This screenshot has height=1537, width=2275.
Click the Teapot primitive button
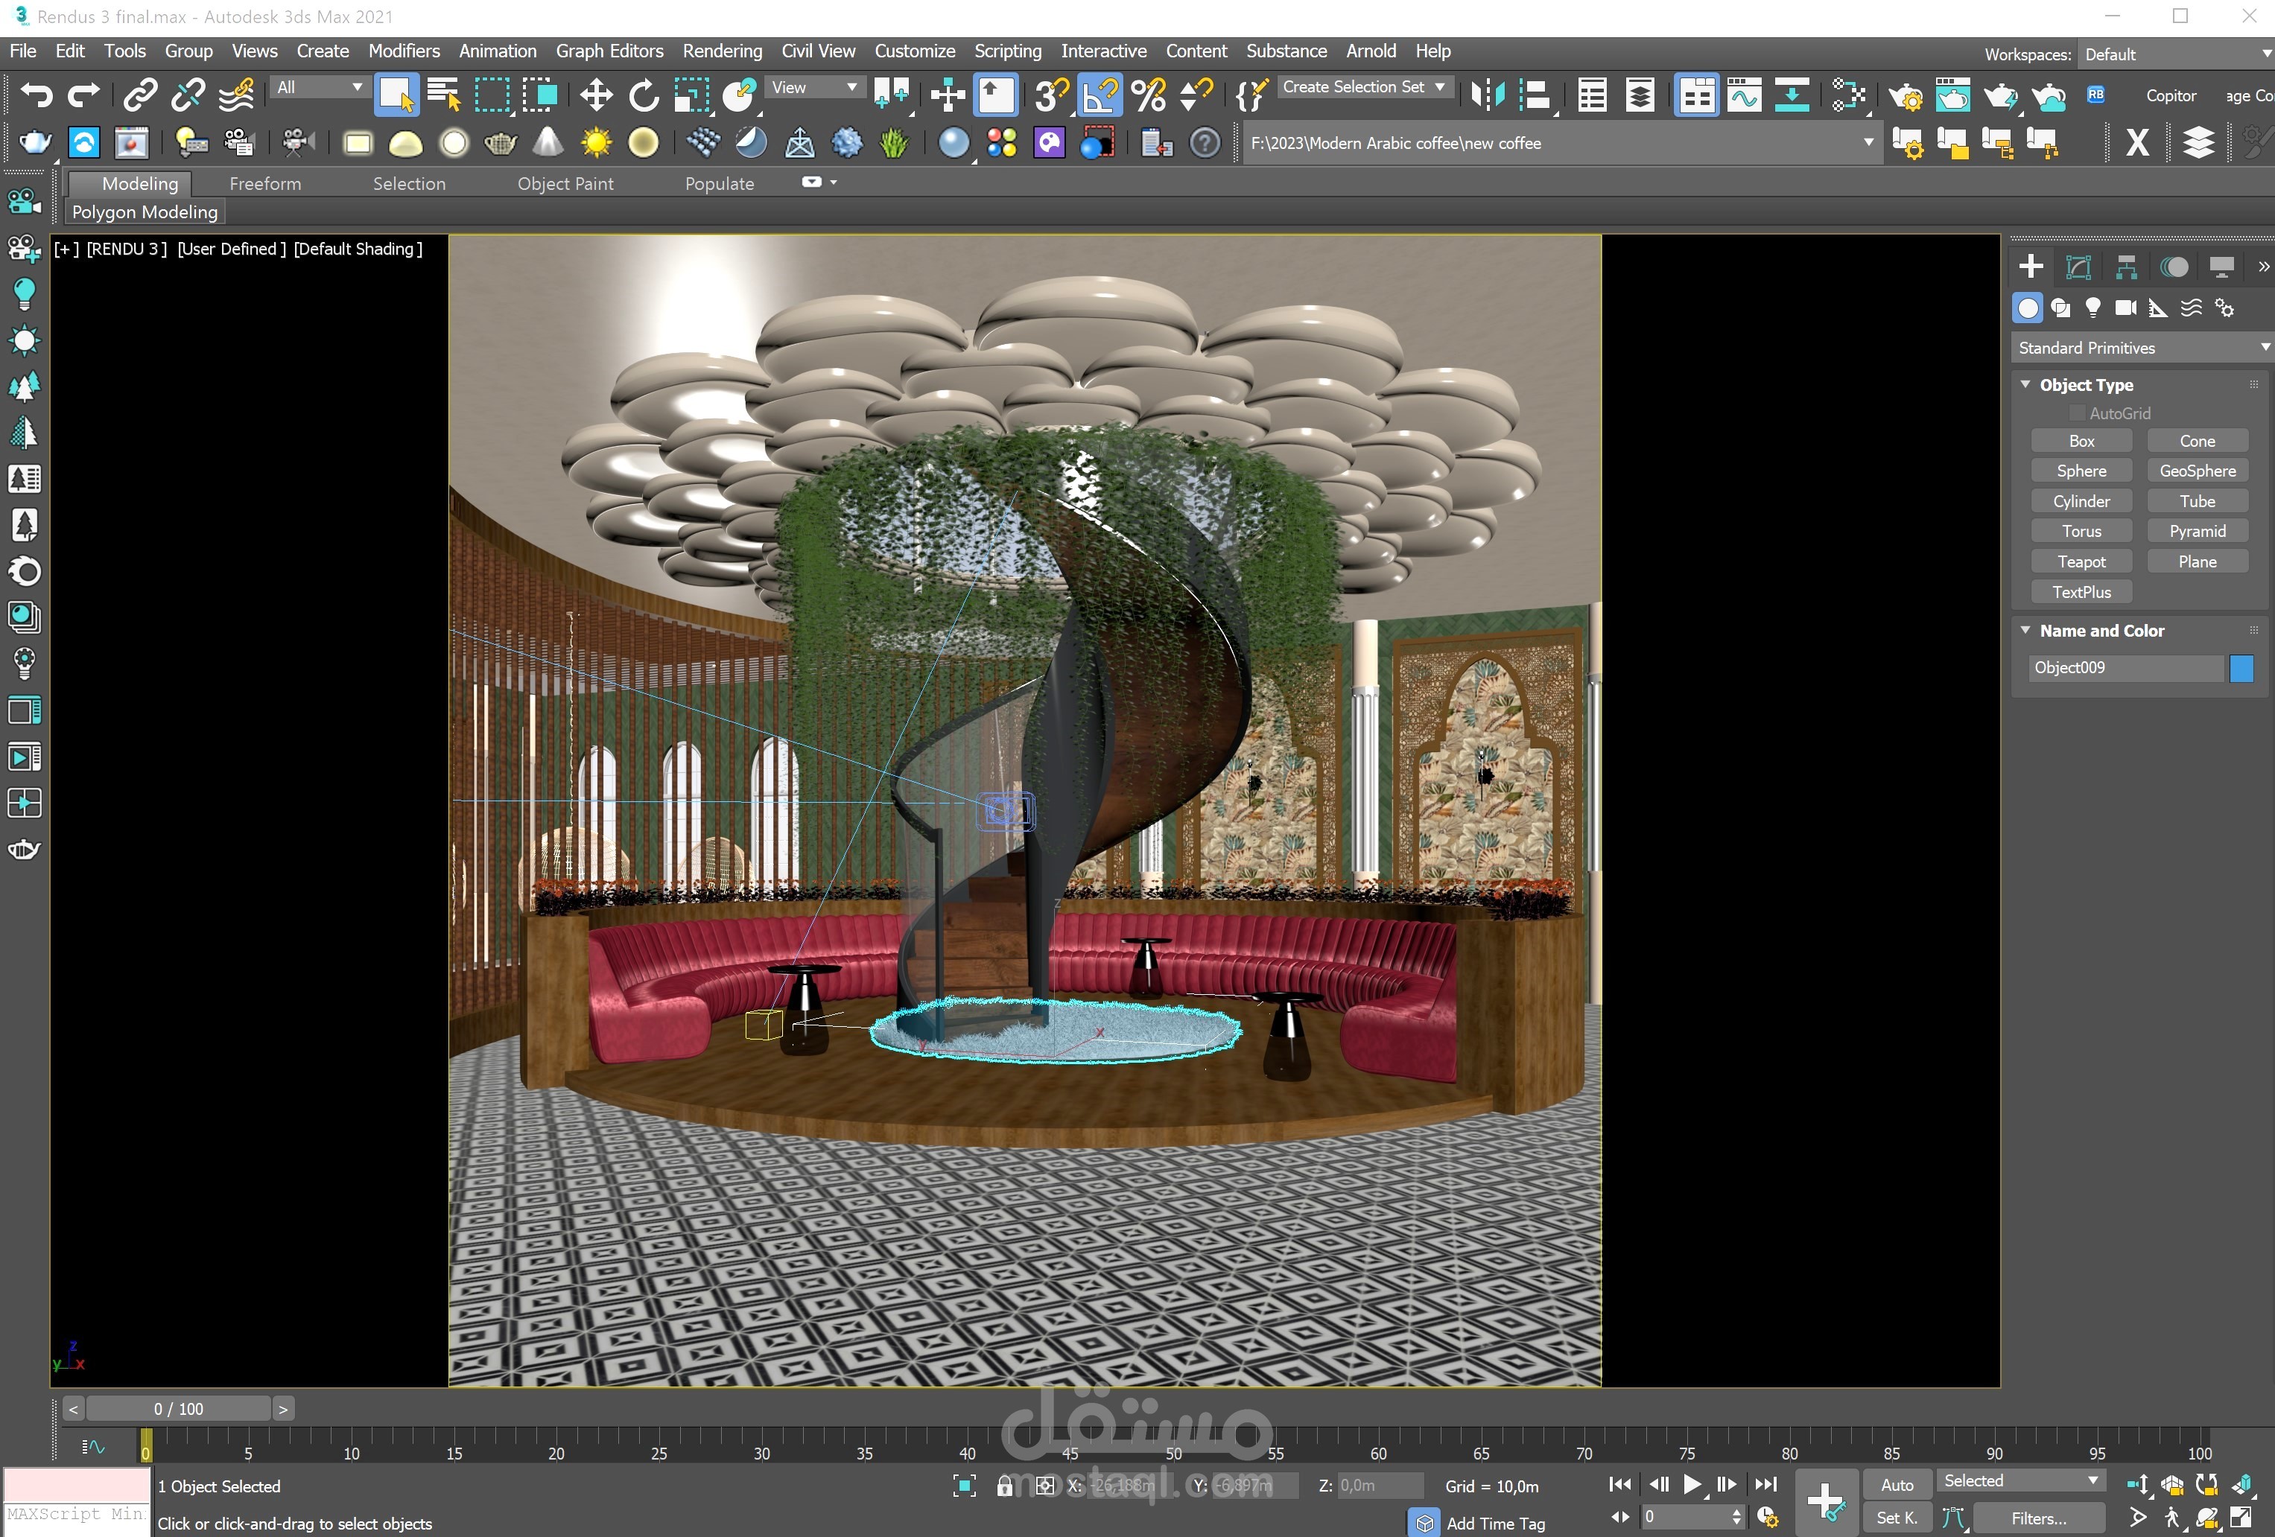click(x=2080, y=561)
